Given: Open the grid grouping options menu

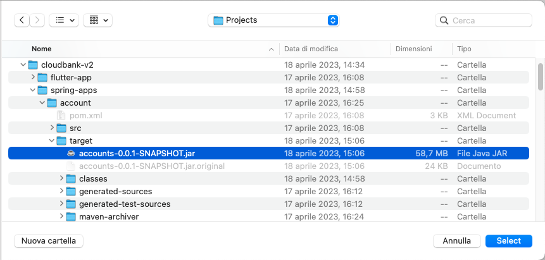Looking at the screenshot, I should 97,20.
